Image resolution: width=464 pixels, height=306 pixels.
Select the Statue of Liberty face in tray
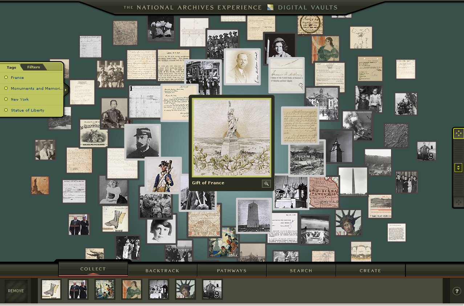185,289
